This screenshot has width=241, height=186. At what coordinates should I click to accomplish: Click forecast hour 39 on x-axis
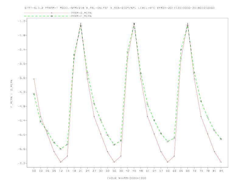pos(121,171)
